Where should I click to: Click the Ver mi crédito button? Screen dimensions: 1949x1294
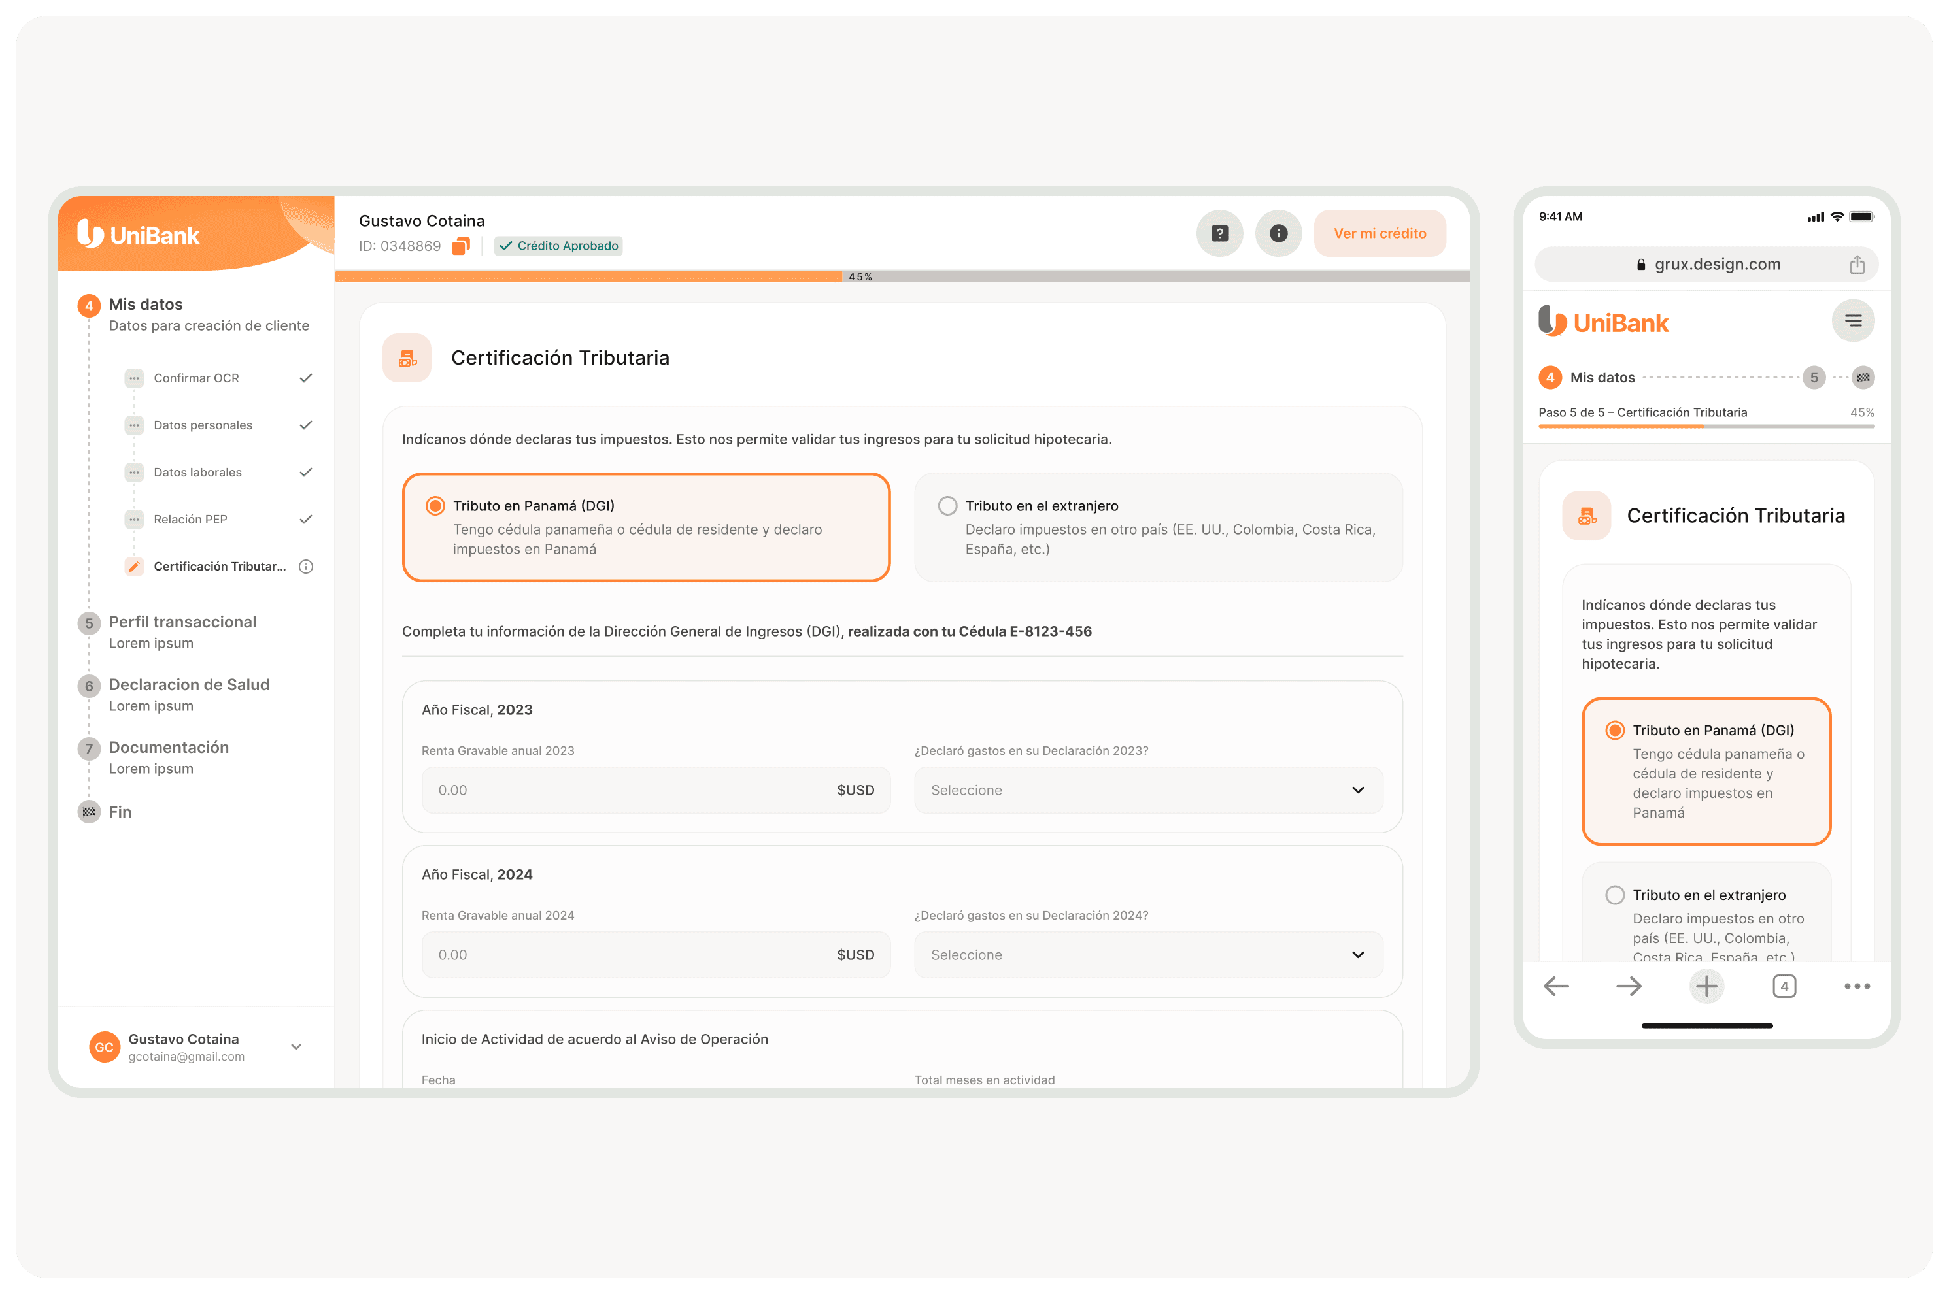pos(1379,233)
